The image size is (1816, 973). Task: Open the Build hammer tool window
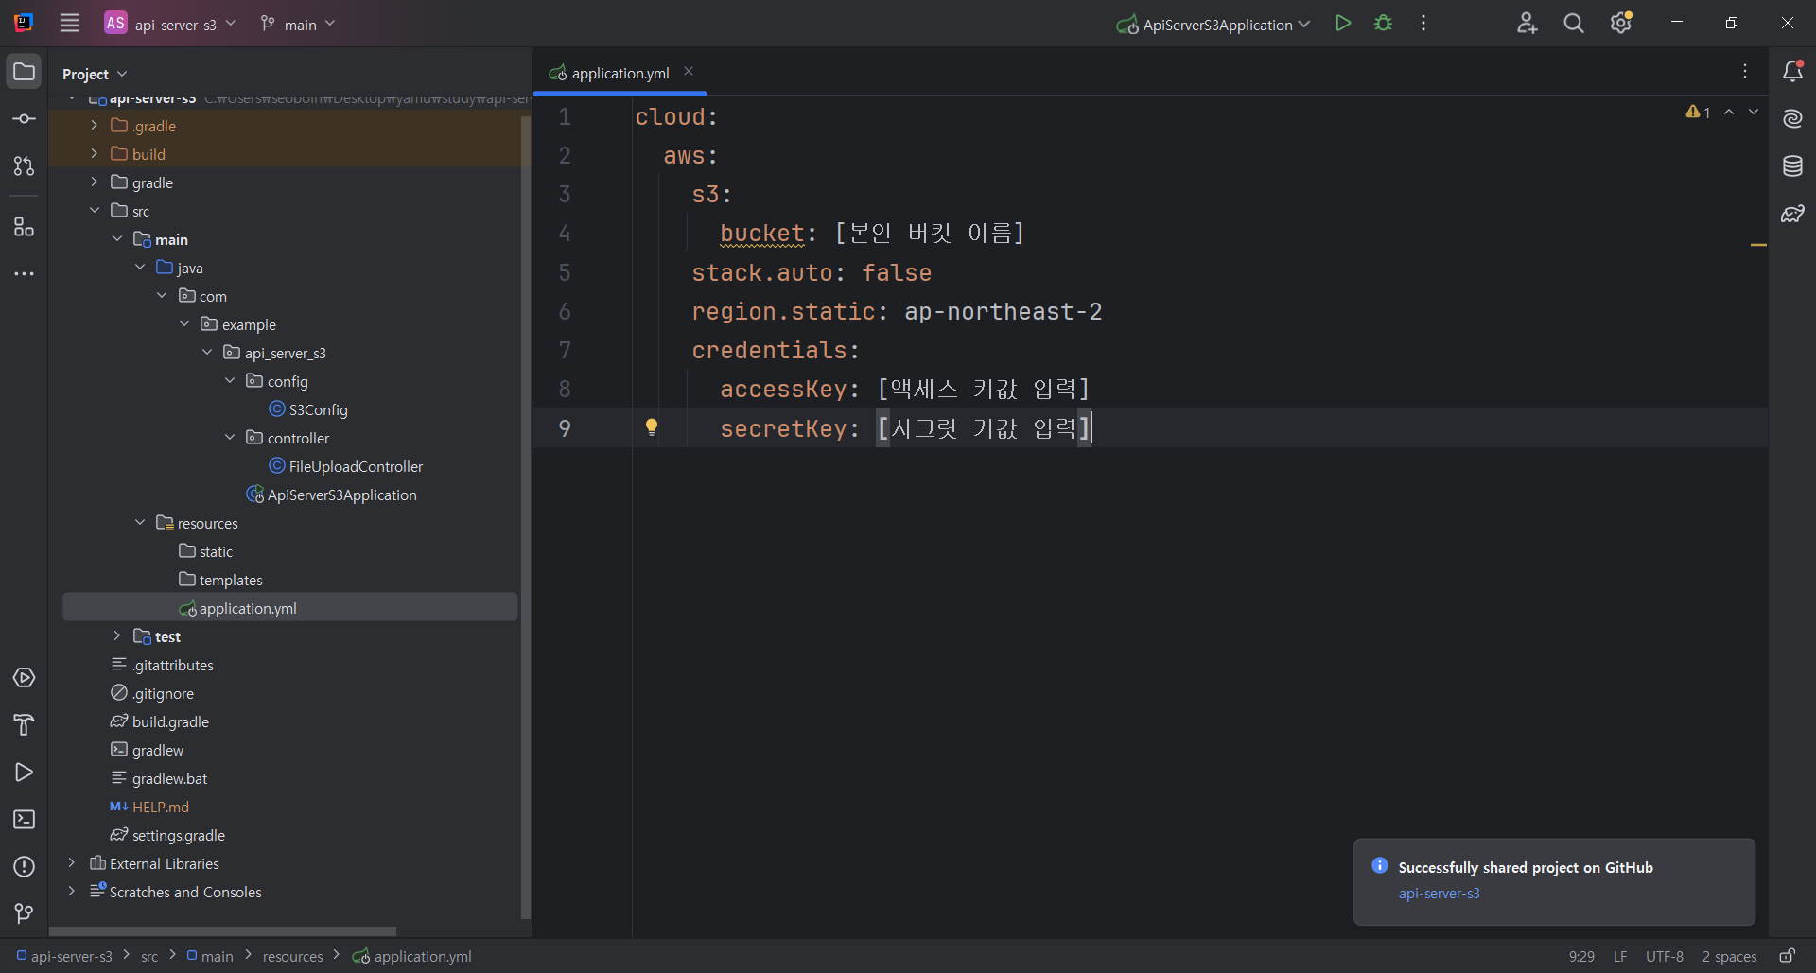coord(25,725)
